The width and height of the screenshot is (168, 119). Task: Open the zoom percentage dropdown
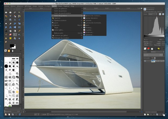coord(44,114)
